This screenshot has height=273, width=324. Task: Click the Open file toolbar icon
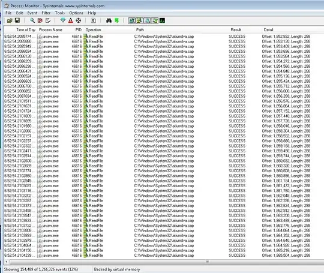(10, 20)
